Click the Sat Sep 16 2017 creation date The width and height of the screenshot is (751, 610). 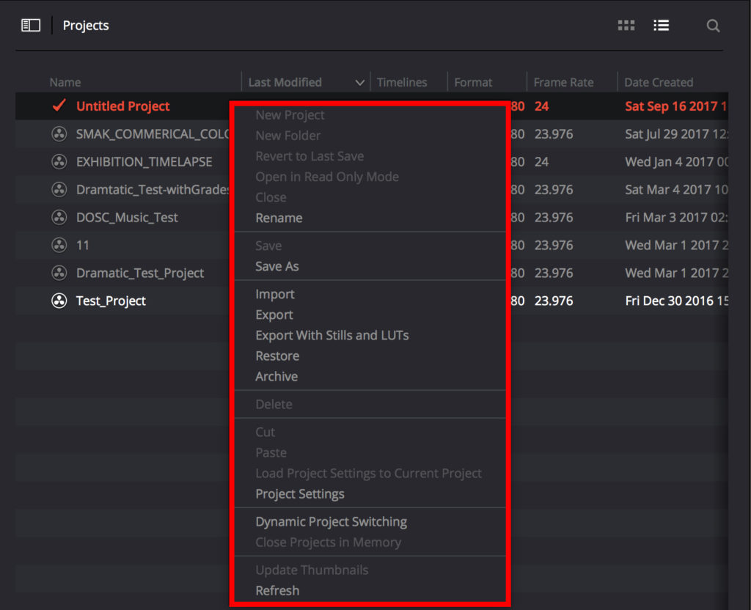click(675, 106)
